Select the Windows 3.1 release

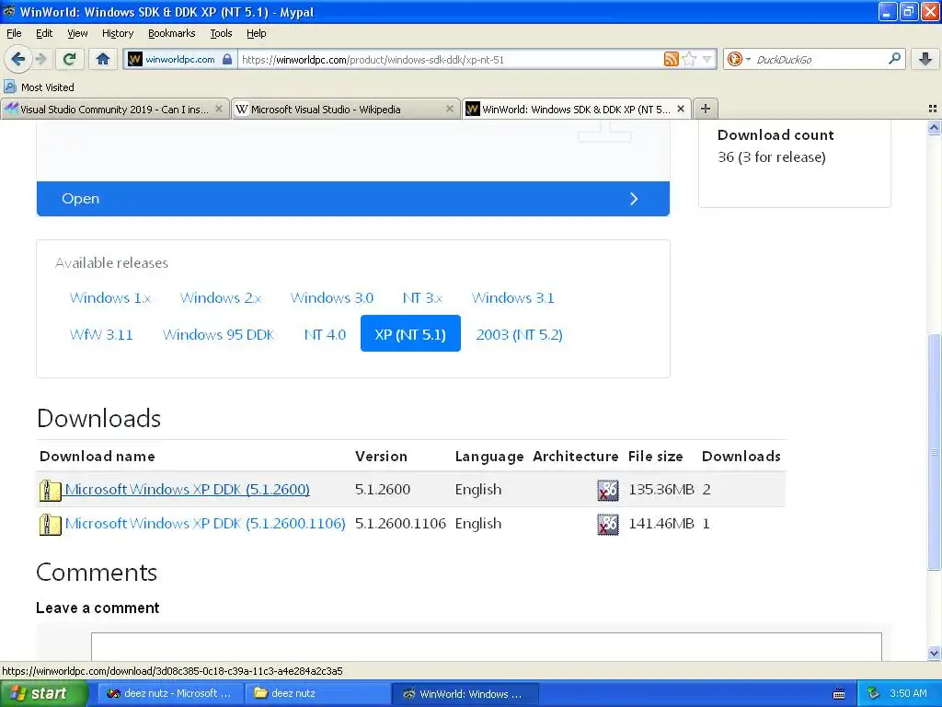[512, 297]
